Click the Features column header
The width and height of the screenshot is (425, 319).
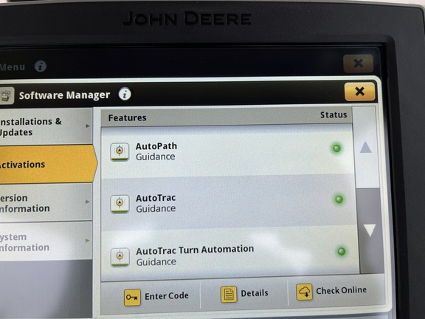pos(127,117)
